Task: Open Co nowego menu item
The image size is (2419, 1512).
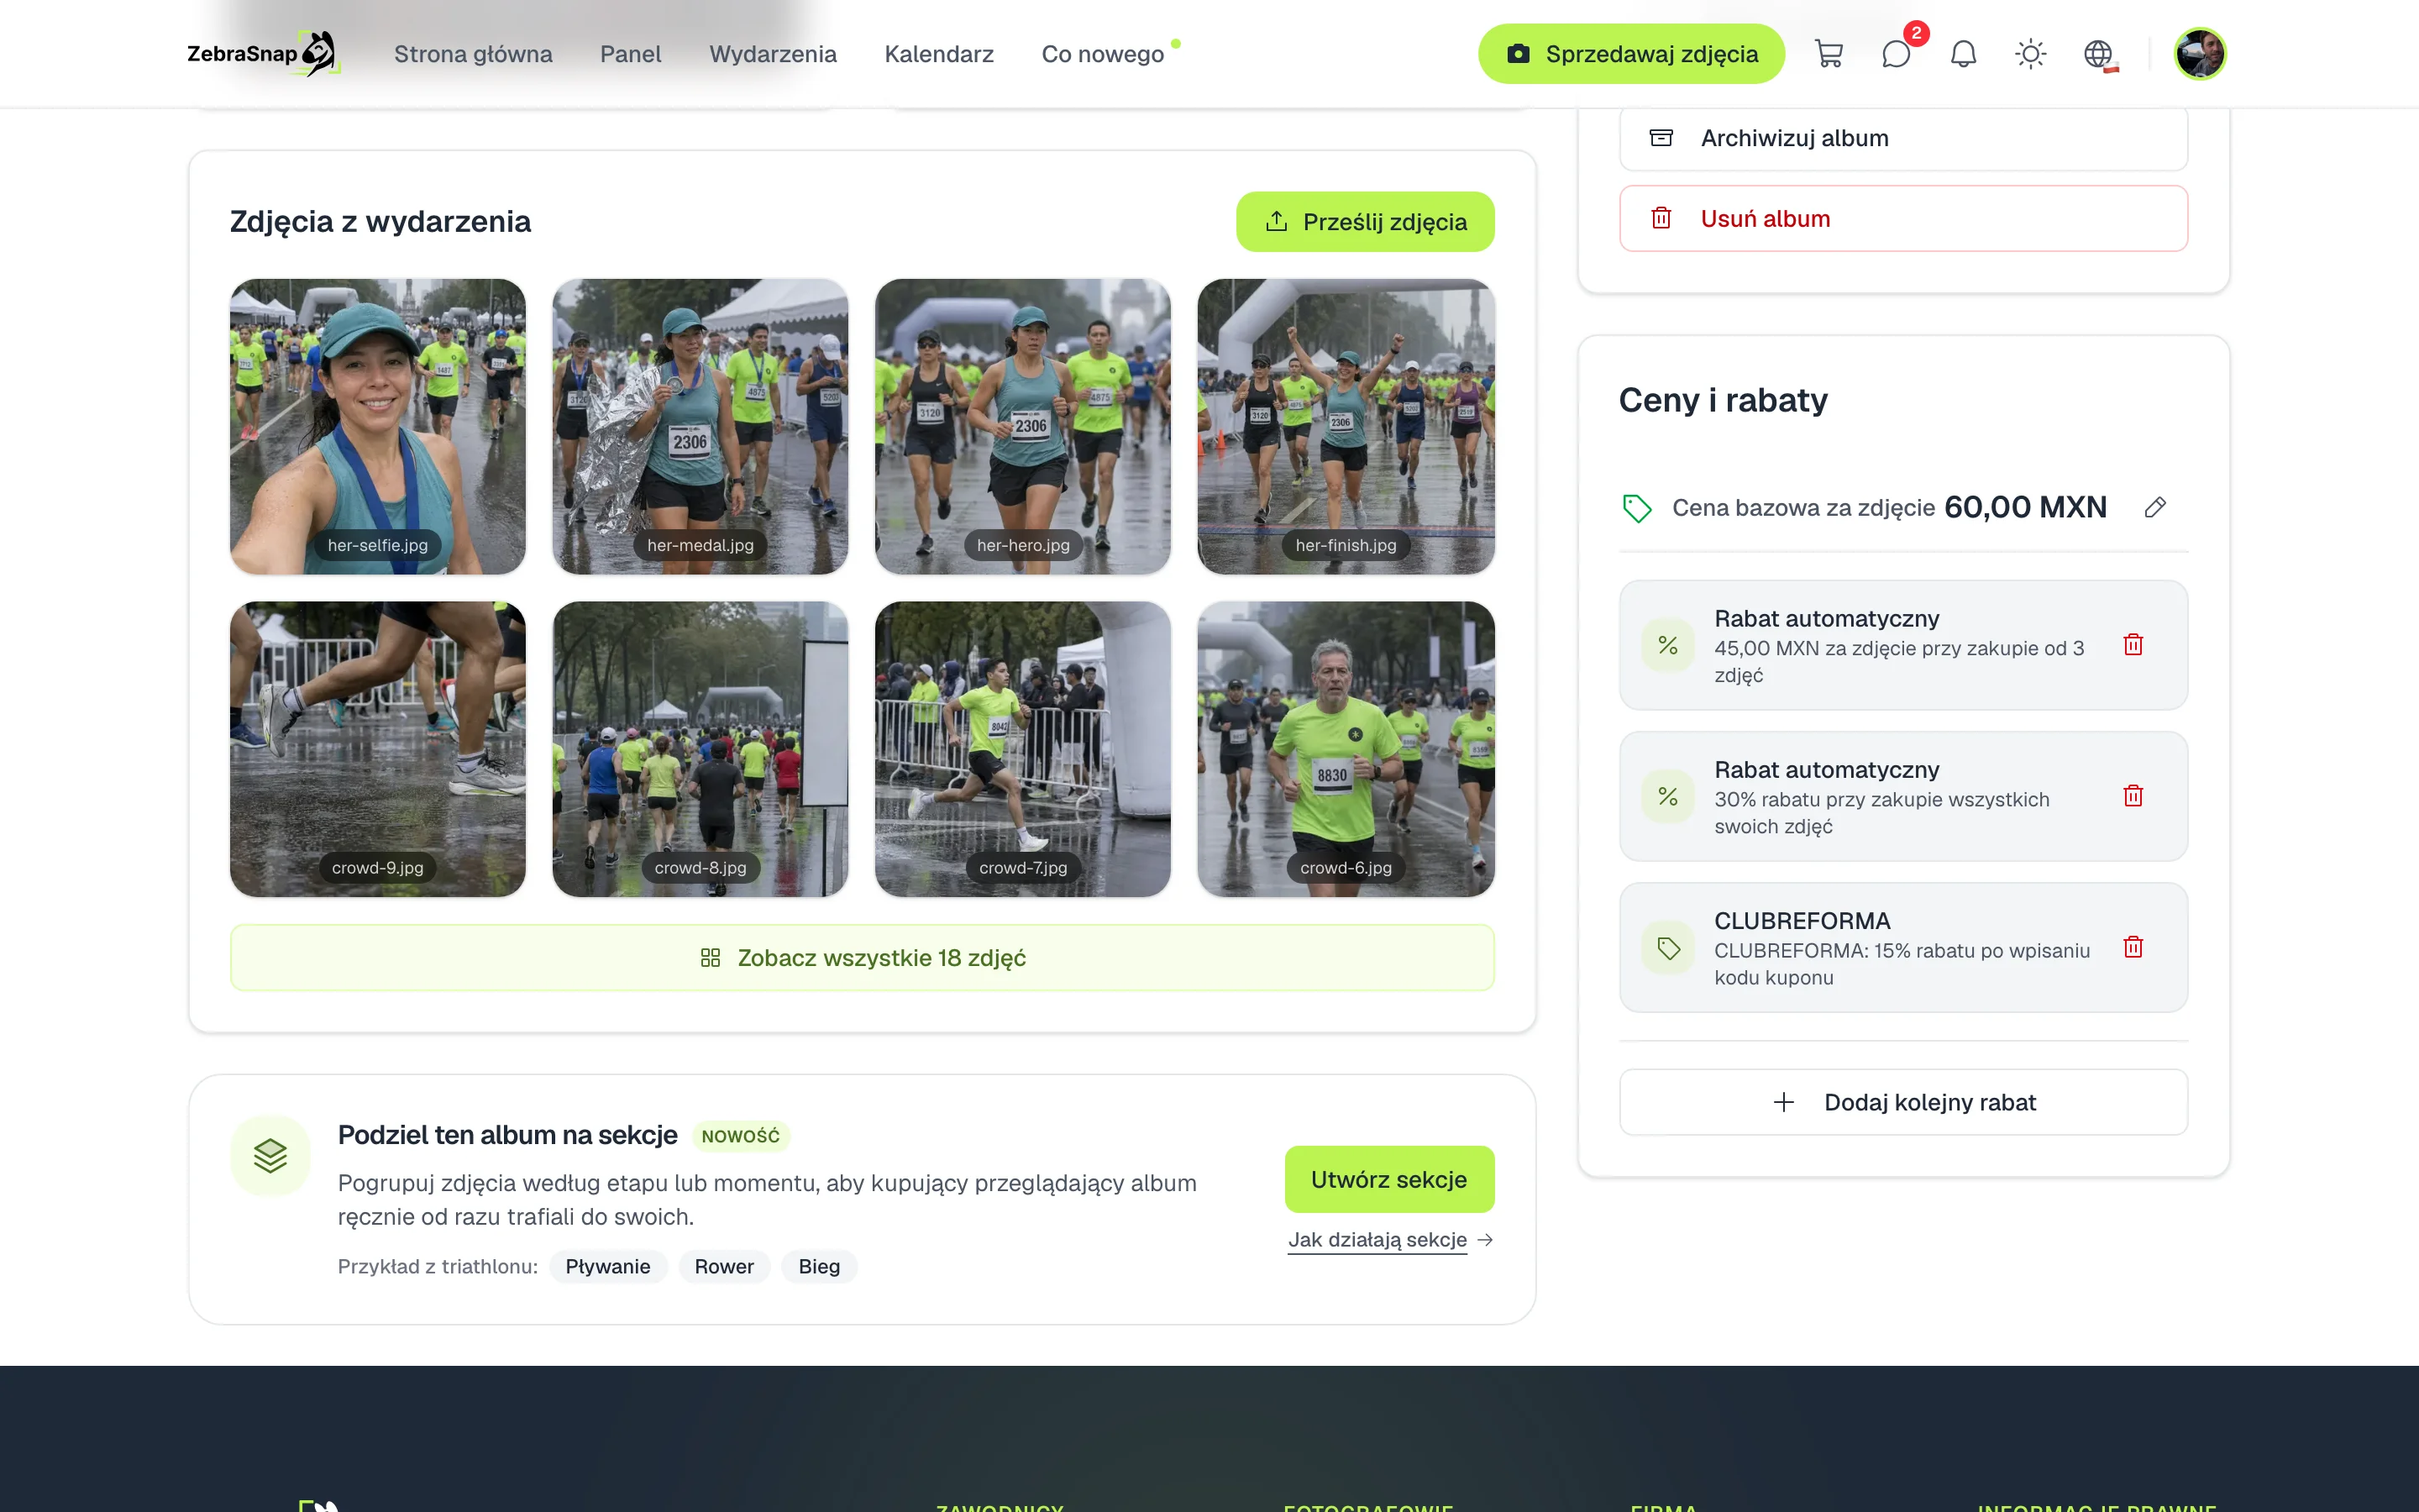Action: [1103, 54]
